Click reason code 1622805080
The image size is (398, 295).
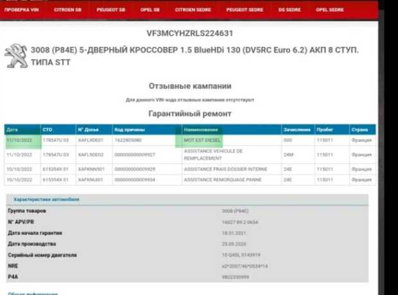(128, 140)
